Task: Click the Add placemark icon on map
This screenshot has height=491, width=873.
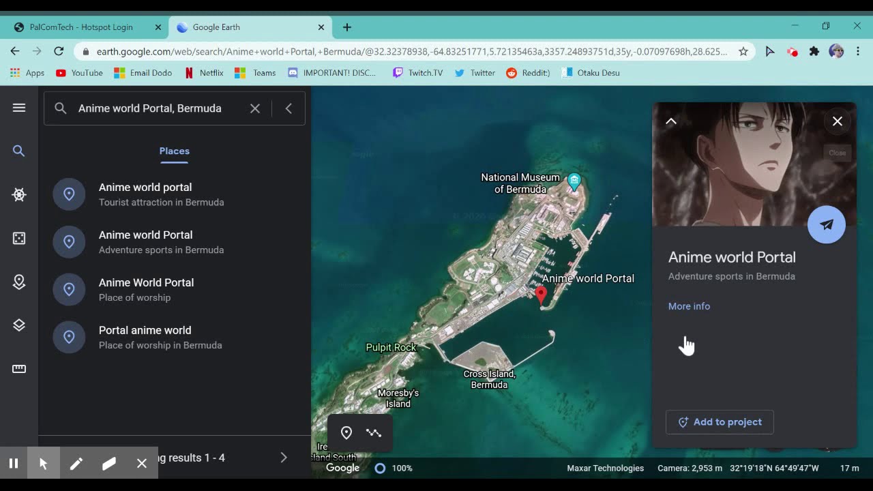Action: pos(346,432)
